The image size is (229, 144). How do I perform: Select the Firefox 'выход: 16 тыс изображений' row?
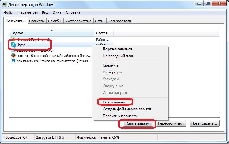(51, 56)
